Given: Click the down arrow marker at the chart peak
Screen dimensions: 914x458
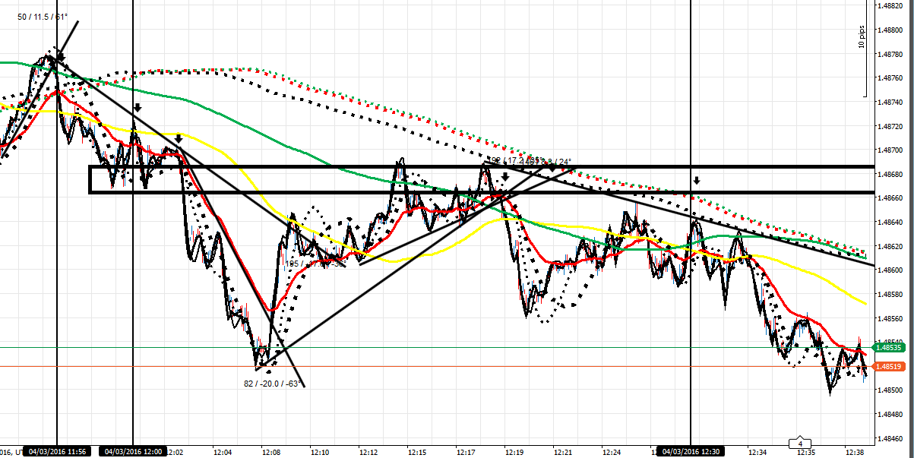Looking at the screenshot, I should pos(62,57).
